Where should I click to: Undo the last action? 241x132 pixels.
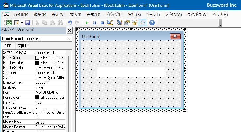coord(70,23)
